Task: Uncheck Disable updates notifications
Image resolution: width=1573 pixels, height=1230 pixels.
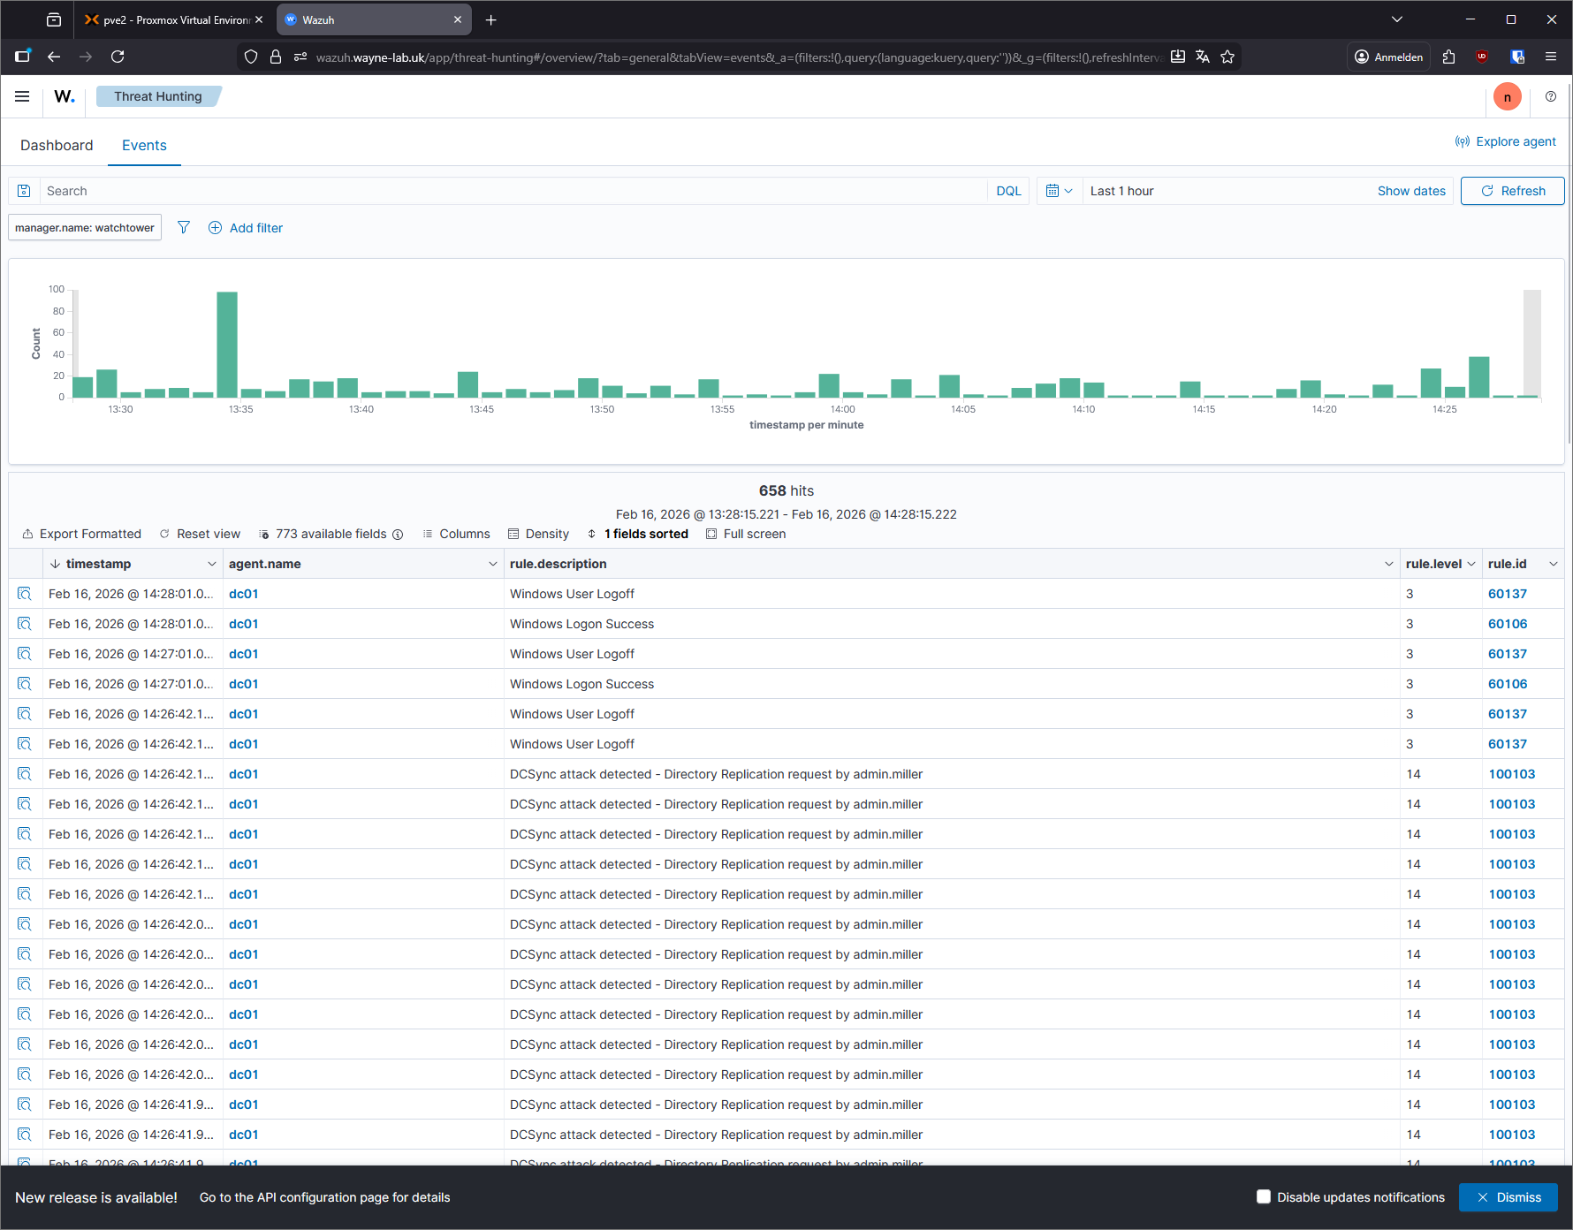Action: 1264,1197
